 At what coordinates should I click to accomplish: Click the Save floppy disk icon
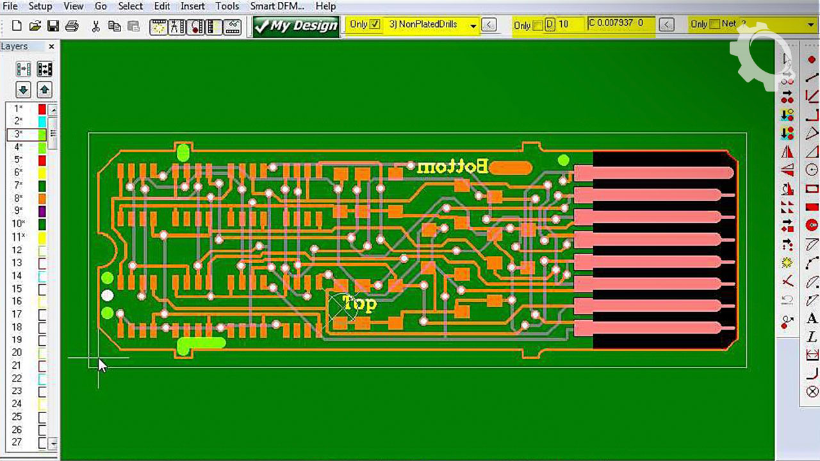(53, 26)
